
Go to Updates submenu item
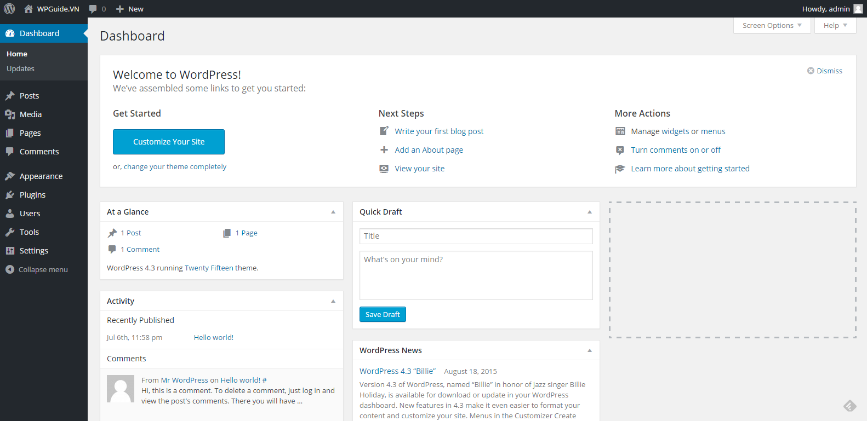coord(20,69)
